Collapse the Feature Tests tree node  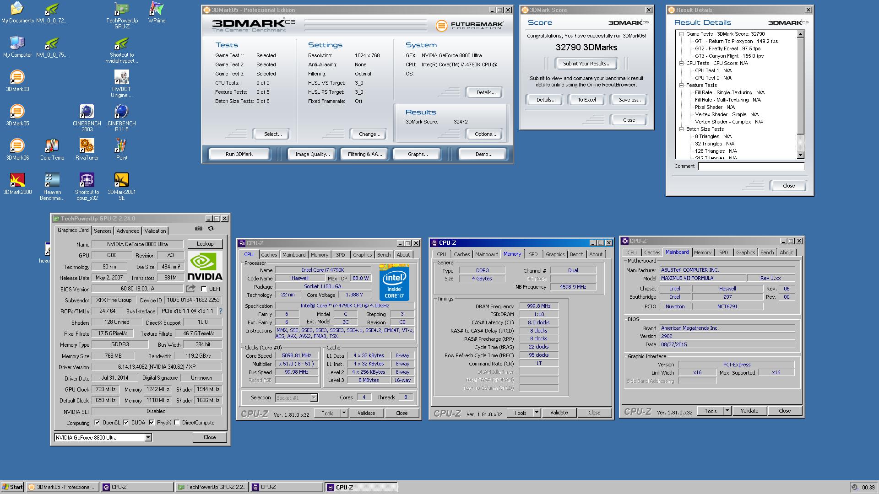pyautogui.click(x=681, y=85)
